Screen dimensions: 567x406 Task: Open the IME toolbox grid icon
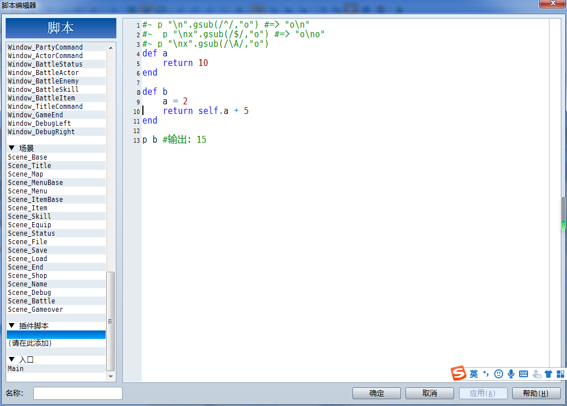tap(560, 374)
